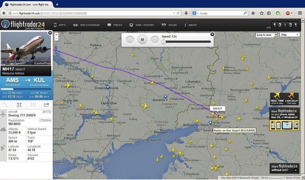
Task: Click the Donetsk airport map pin
Action: (x=165, y=97)
